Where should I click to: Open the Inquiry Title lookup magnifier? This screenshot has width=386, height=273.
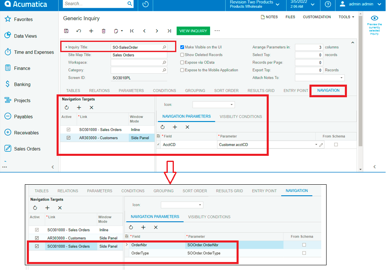coord(164,47)
